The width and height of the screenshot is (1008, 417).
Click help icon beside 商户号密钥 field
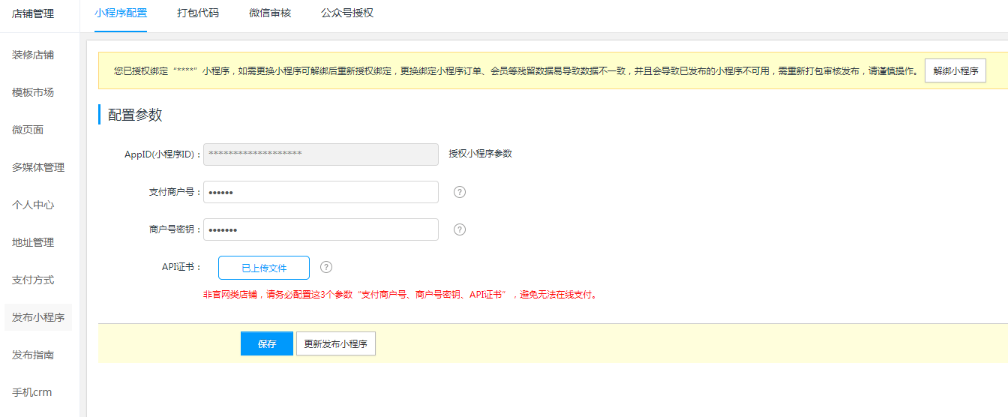[460, 229]
